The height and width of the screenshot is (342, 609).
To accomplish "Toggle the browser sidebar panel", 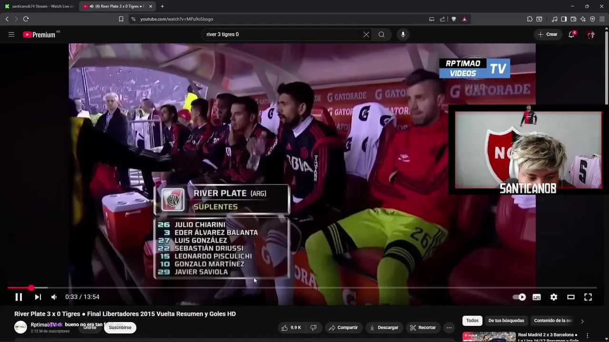I will (x=564, y=19).
